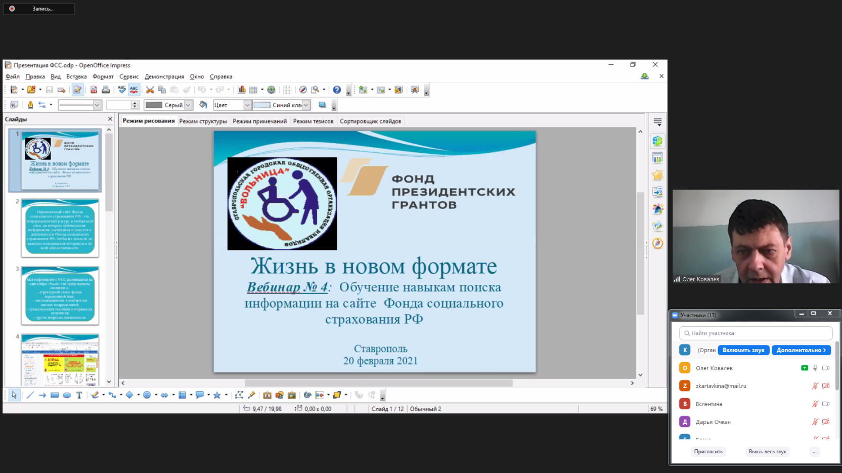Pick the Ellipse drawing tool
Image resolution: width=842 pixels, height=473 pixels.
[67, 395]
